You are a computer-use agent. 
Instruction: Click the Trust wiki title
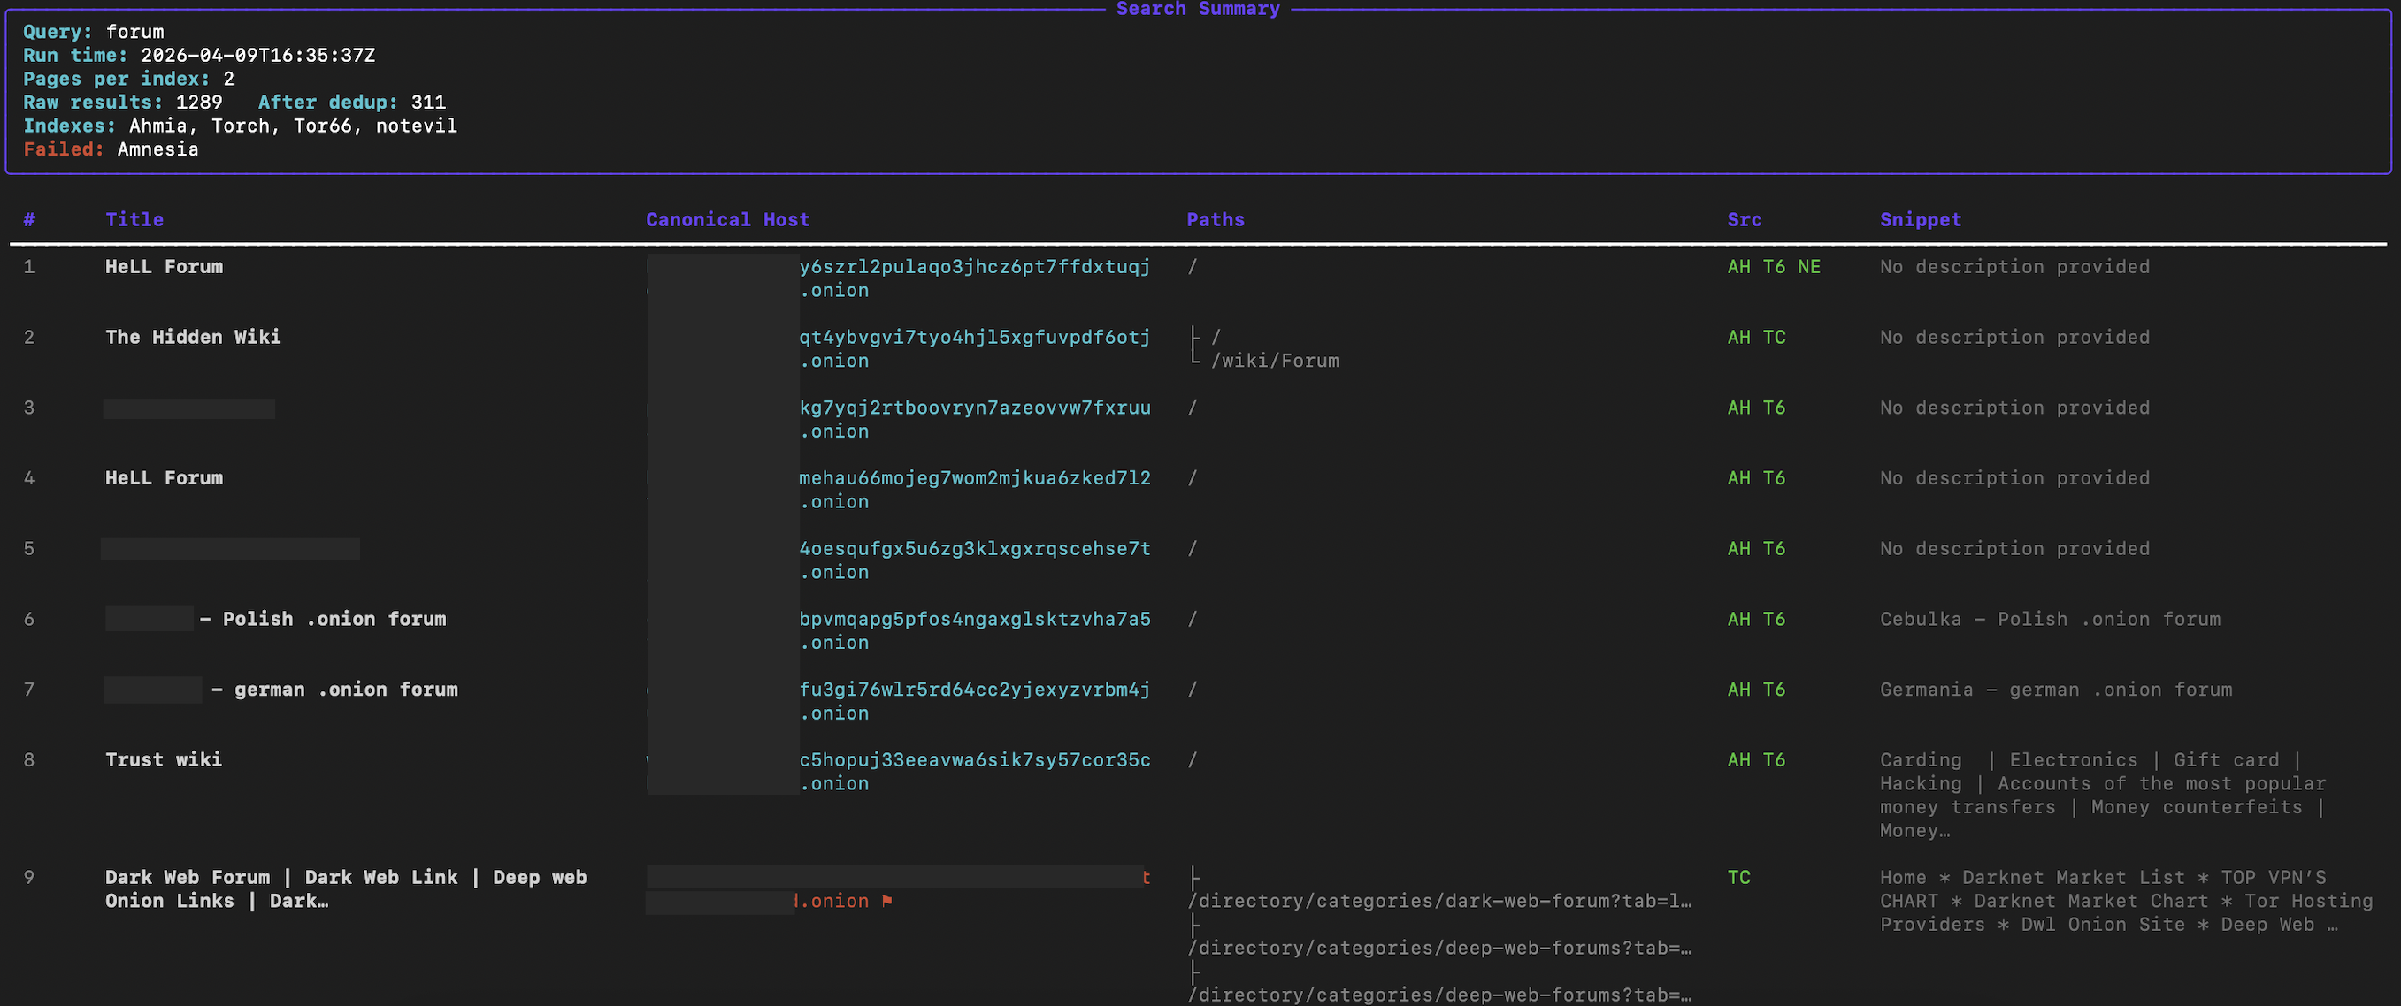(163, 760)
